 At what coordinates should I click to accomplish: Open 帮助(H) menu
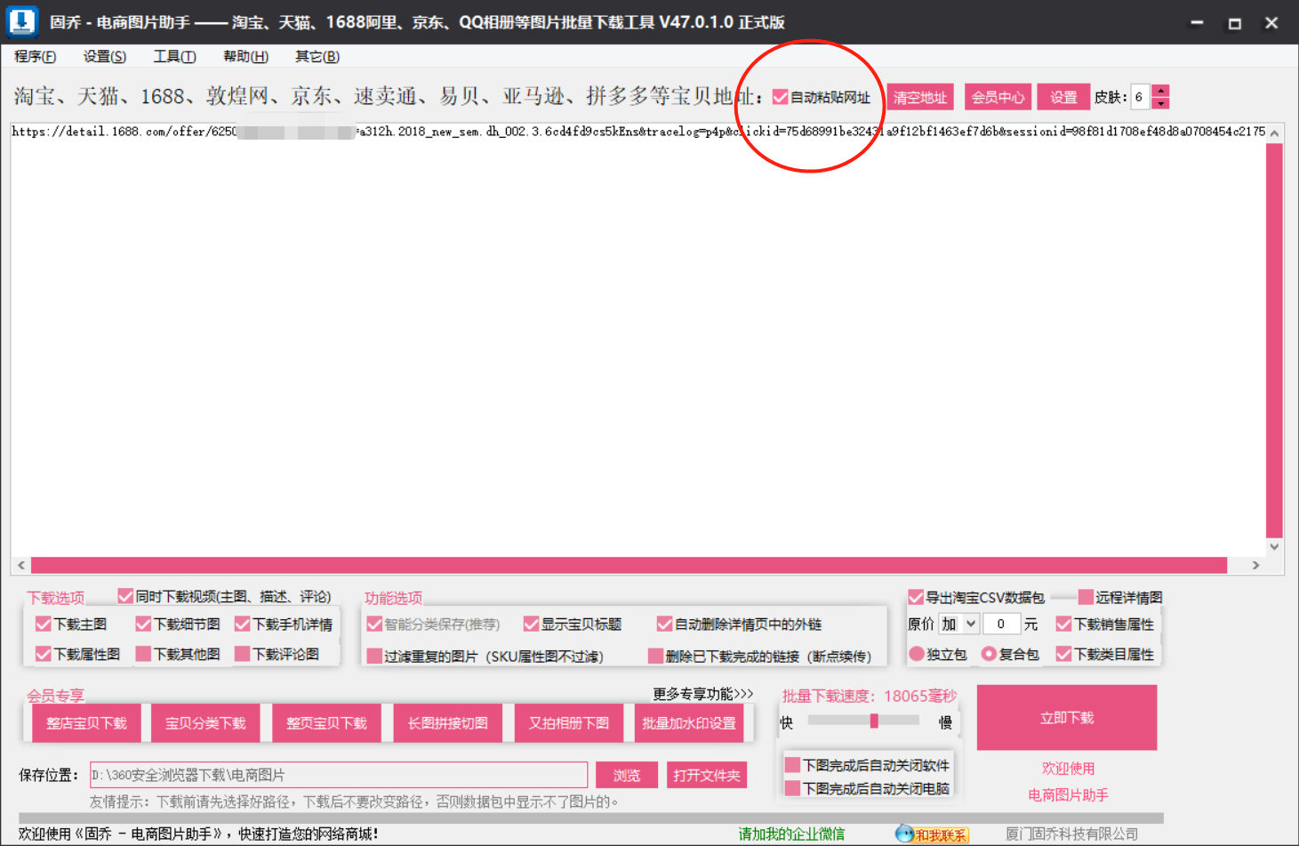coord(245,57)
